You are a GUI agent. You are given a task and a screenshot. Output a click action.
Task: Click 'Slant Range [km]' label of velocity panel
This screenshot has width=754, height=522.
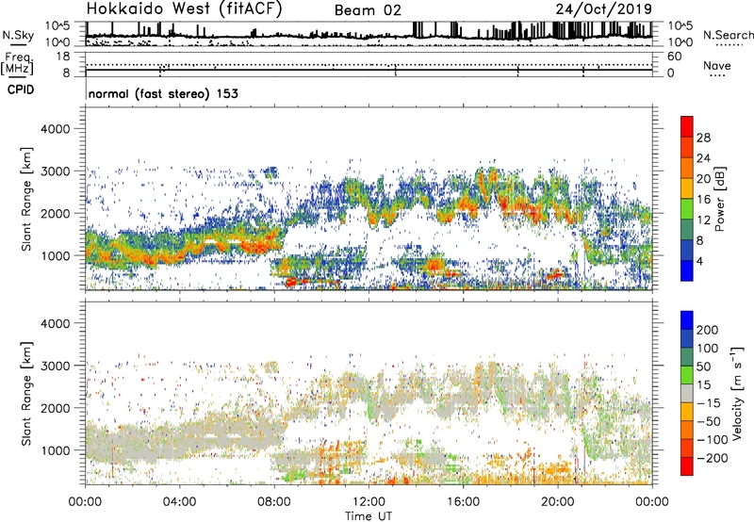point(26,393)
